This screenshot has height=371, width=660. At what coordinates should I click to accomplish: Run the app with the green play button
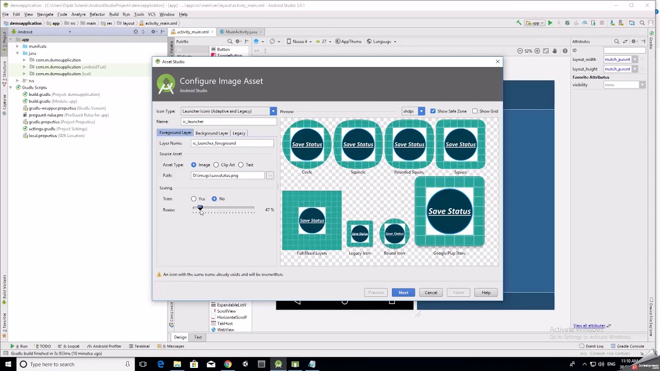click(550, 23)
